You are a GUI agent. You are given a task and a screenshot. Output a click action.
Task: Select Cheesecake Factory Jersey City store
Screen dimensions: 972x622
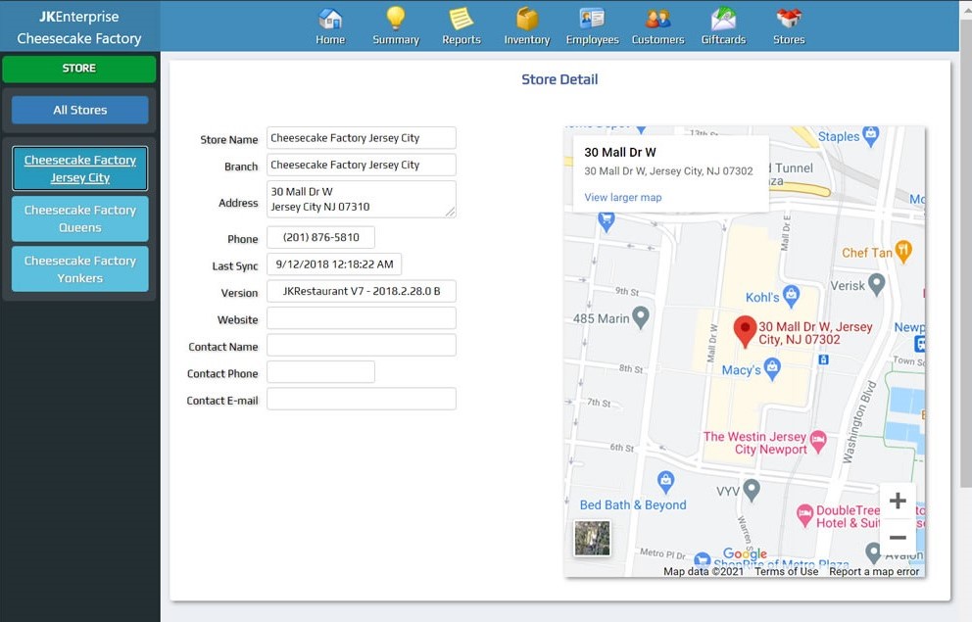coord(80,168)
